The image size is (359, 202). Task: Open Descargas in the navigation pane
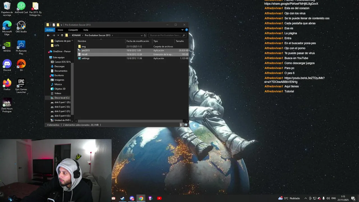pos(58,66)
